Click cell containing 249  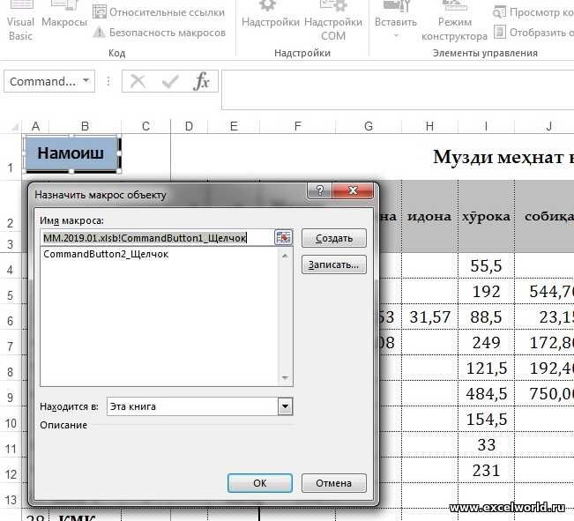tap(486, 343)
